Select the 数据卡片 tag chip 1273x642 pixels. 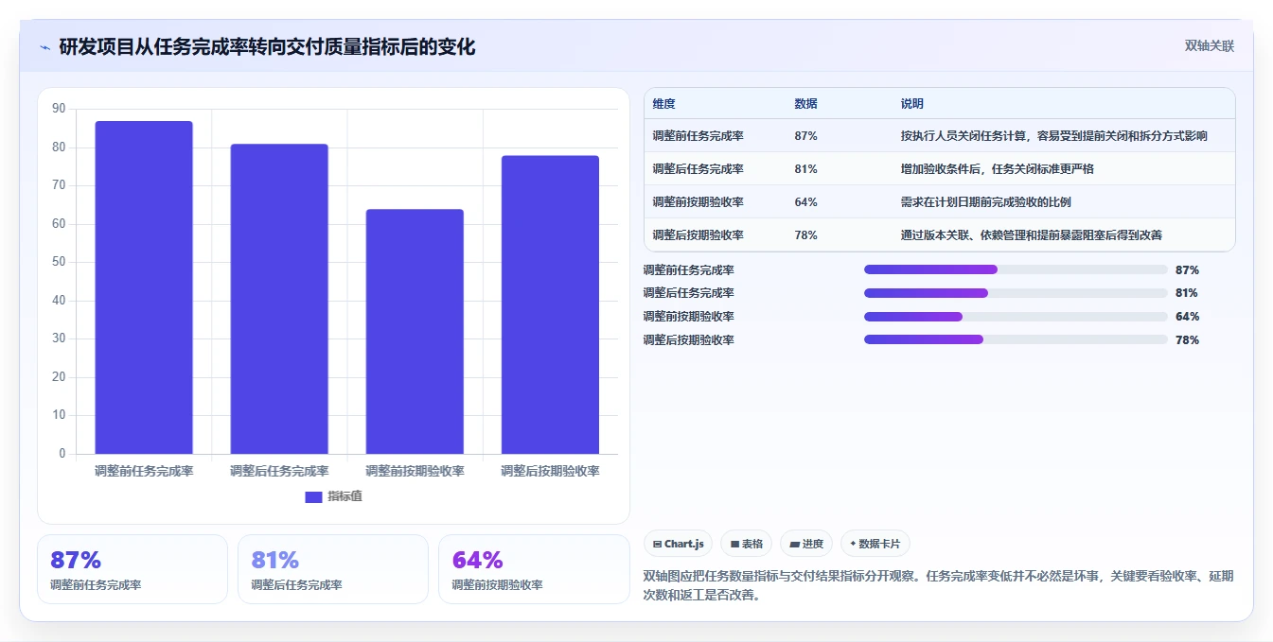(x=875, y=544)
